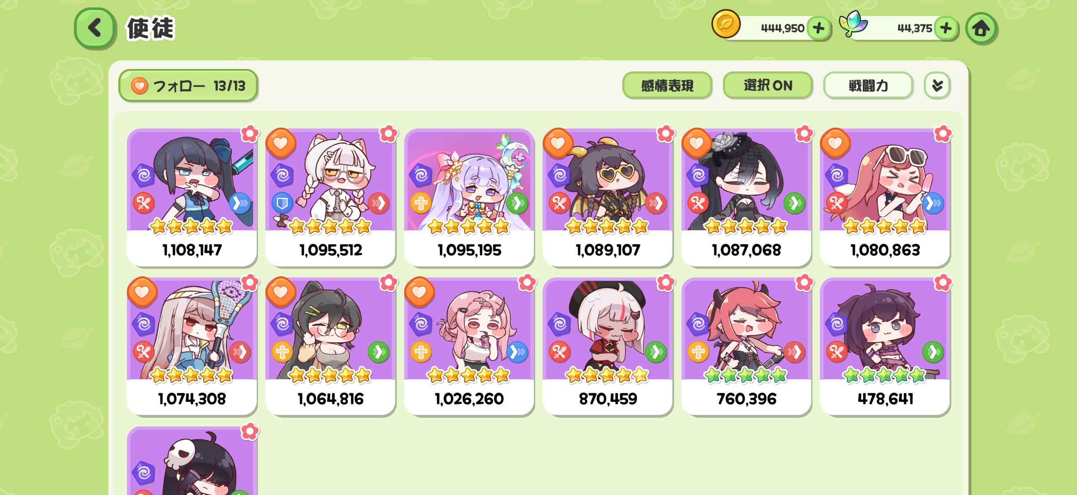Add crystals with the plus icon
The height and width of the screenshot is (495, 1077).
tap(945, 28)
